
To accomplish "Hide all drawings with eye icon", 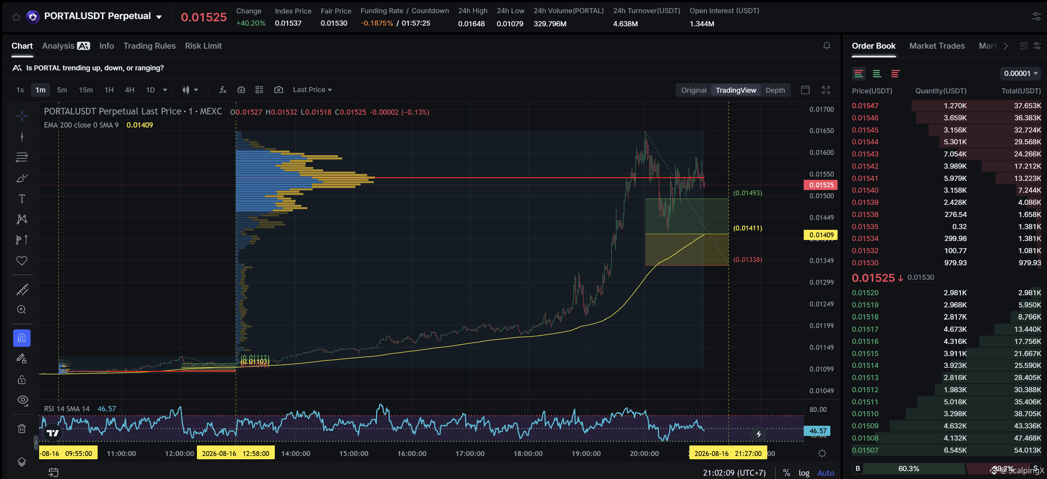I will (x=23, y=400).
